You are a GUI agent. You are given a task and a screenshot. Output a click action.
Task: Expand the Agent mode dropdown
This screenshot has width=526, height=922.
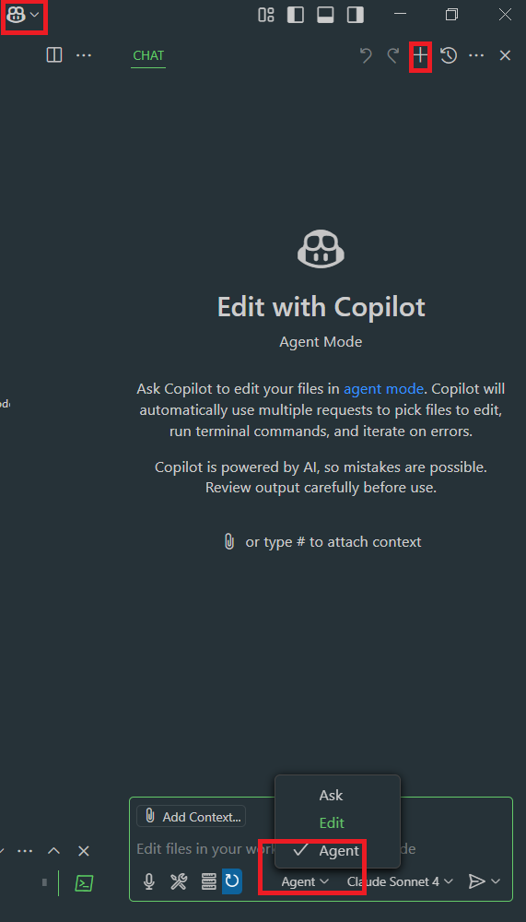pyautogui.click(x=305, y=881)
